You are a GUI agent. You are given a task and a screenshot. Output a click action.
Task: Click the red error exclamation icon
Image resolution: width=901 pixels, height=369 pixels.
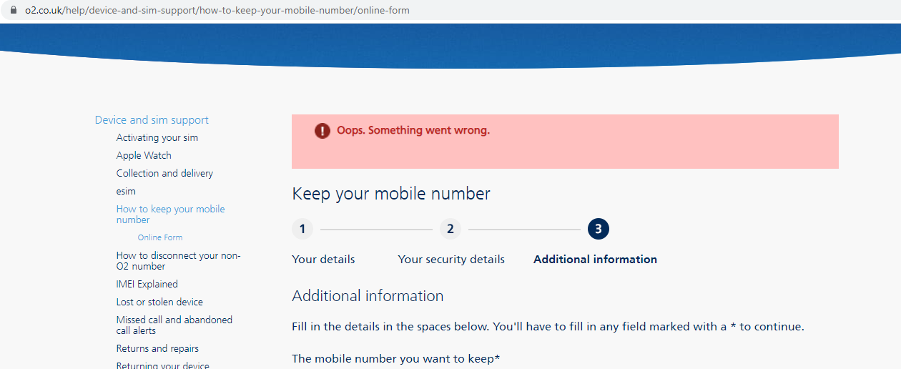pos(323,131)
